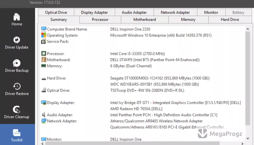Select the Intel Panther Point PCH audio entry
Screen dimensions: 254x145
click(x=164, y=115)
